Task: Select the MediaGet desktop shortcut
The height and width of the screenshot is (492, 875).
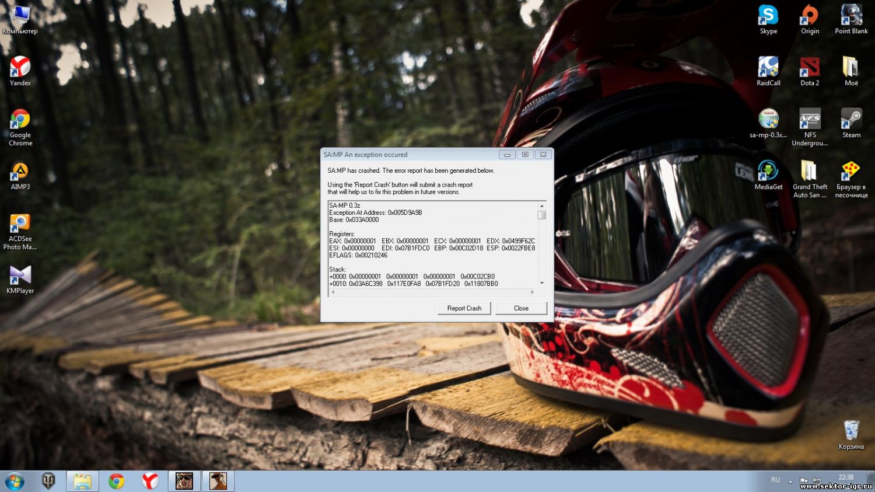Action: tap(768, 175)
